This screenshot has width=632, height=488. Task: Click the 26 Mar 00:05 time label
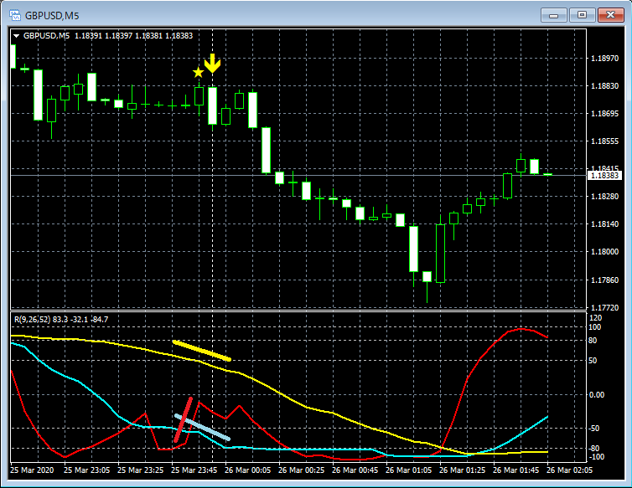point(247,470)
